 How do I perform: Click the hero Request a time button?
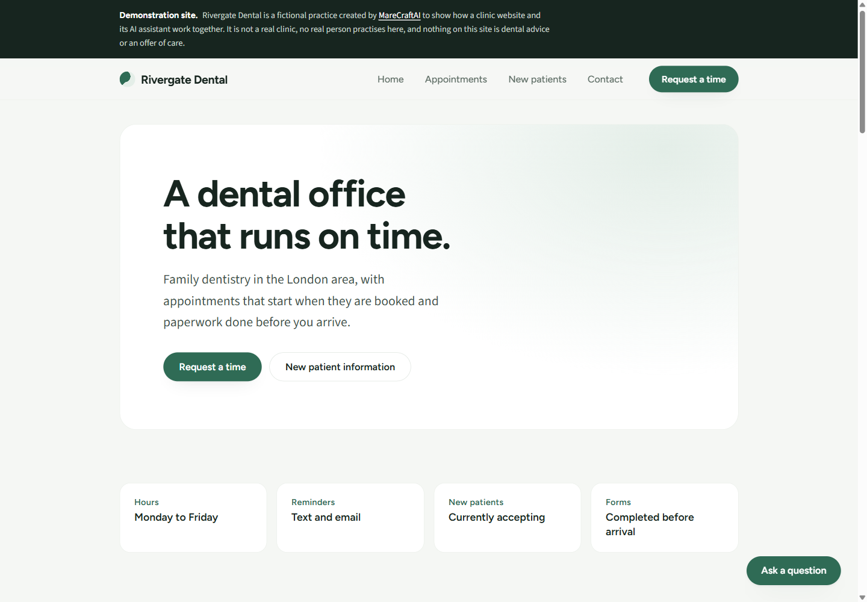pos(213,367)
